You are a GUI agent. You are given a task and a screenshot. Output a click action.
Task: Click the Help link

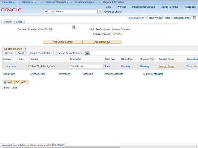pos(167,18)
